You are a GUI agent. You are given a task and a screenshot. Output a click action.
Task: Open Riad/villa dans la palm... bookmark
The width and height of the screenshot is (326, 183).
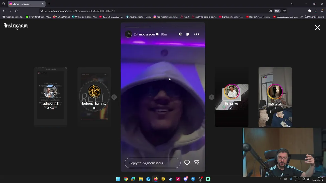pyautogui.click(x=204, y=17)
